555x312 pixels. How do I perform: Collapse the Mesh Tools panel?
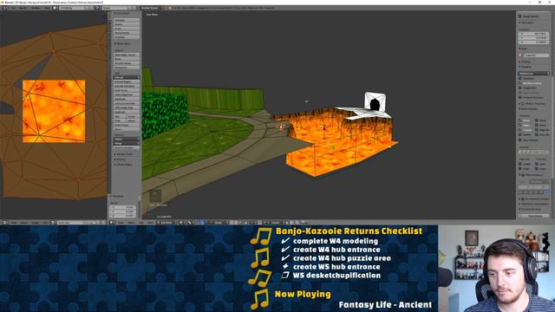[x=123, y=43]
